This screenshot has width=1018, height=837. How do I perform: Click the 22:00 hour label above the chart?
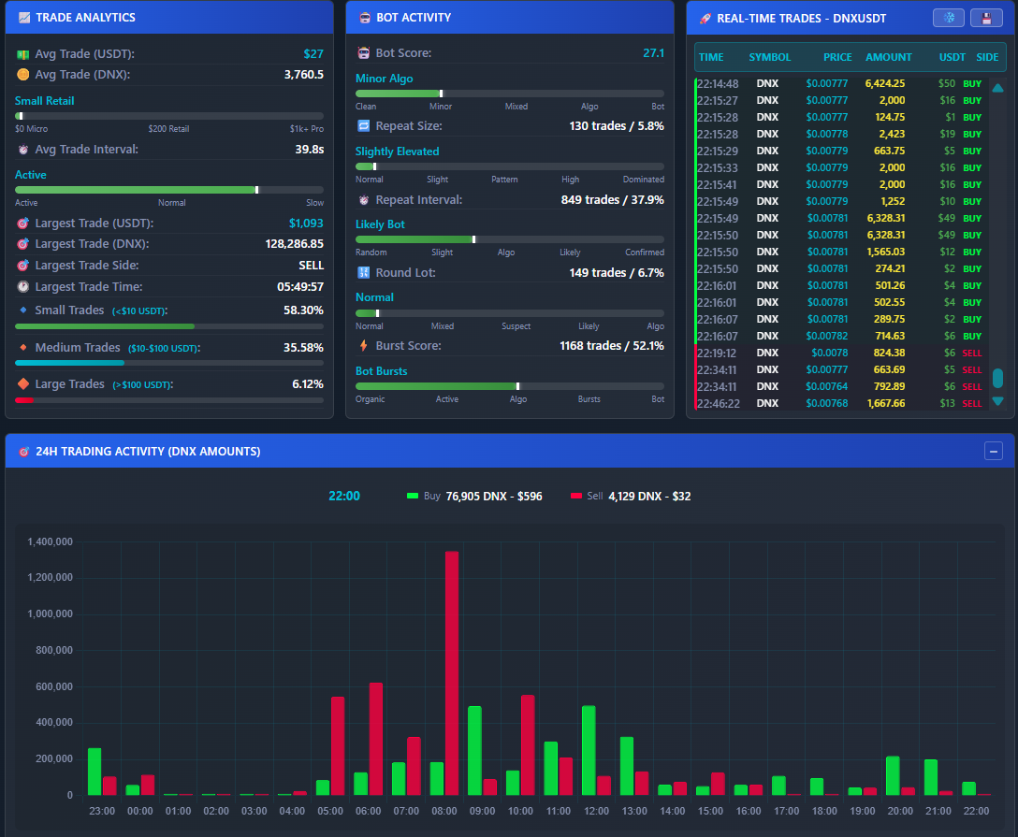(x=344, y=497)
